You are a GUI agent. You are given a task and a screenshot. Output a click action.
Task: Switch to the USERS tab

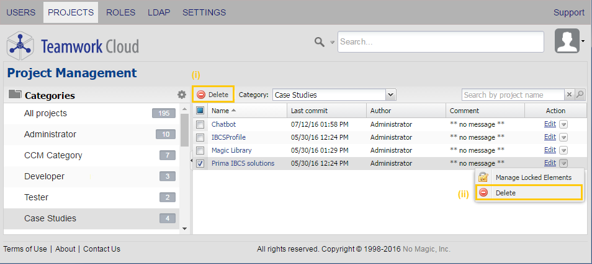[21, 12]
